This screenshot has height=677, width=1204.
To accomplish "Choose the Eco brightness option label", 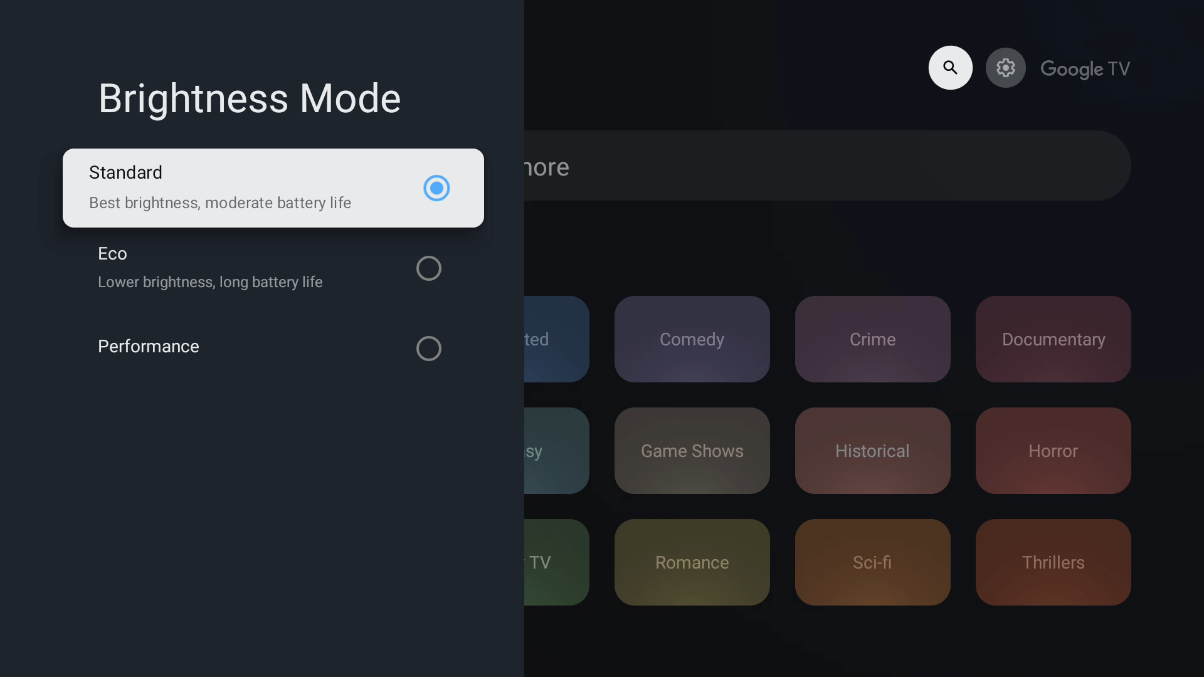I will (113, 254).
